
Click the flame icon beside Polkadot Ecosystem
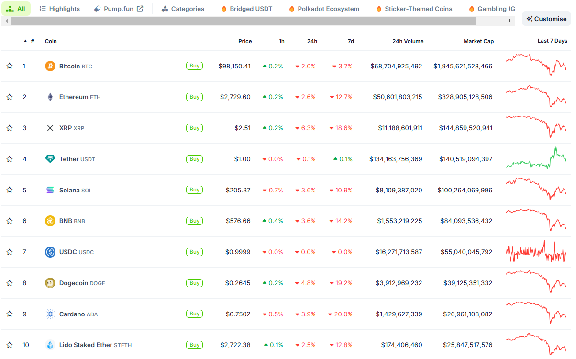point(292,9)
